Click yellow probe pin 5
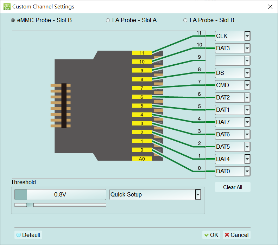 click(142, 106)
